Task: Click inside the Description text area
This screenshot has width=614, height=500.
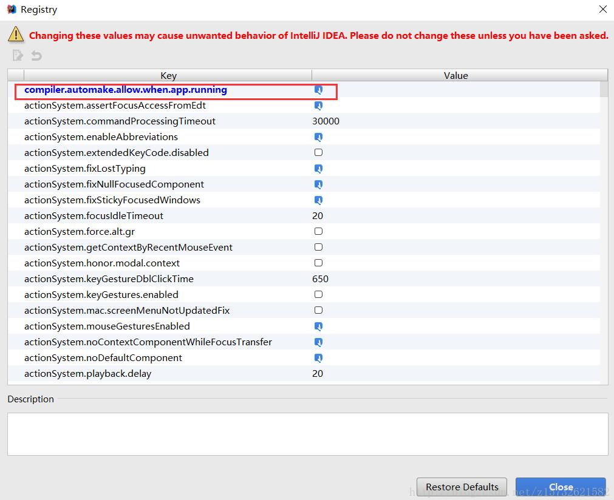Action: (307, 434)
